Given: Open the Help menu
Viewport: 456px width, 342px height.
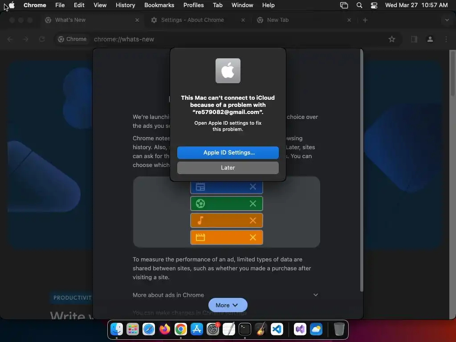Looking at the screenshot, I should tap(268, 5).
